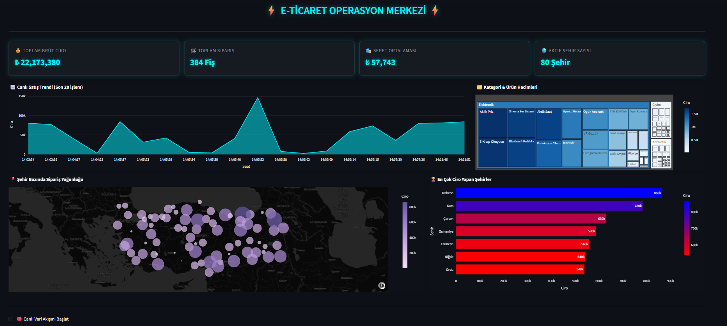Click the 150k tick on the trend chart axis
Screen dimensions: 727x326
pyautogui.click(x=22, y=96)
